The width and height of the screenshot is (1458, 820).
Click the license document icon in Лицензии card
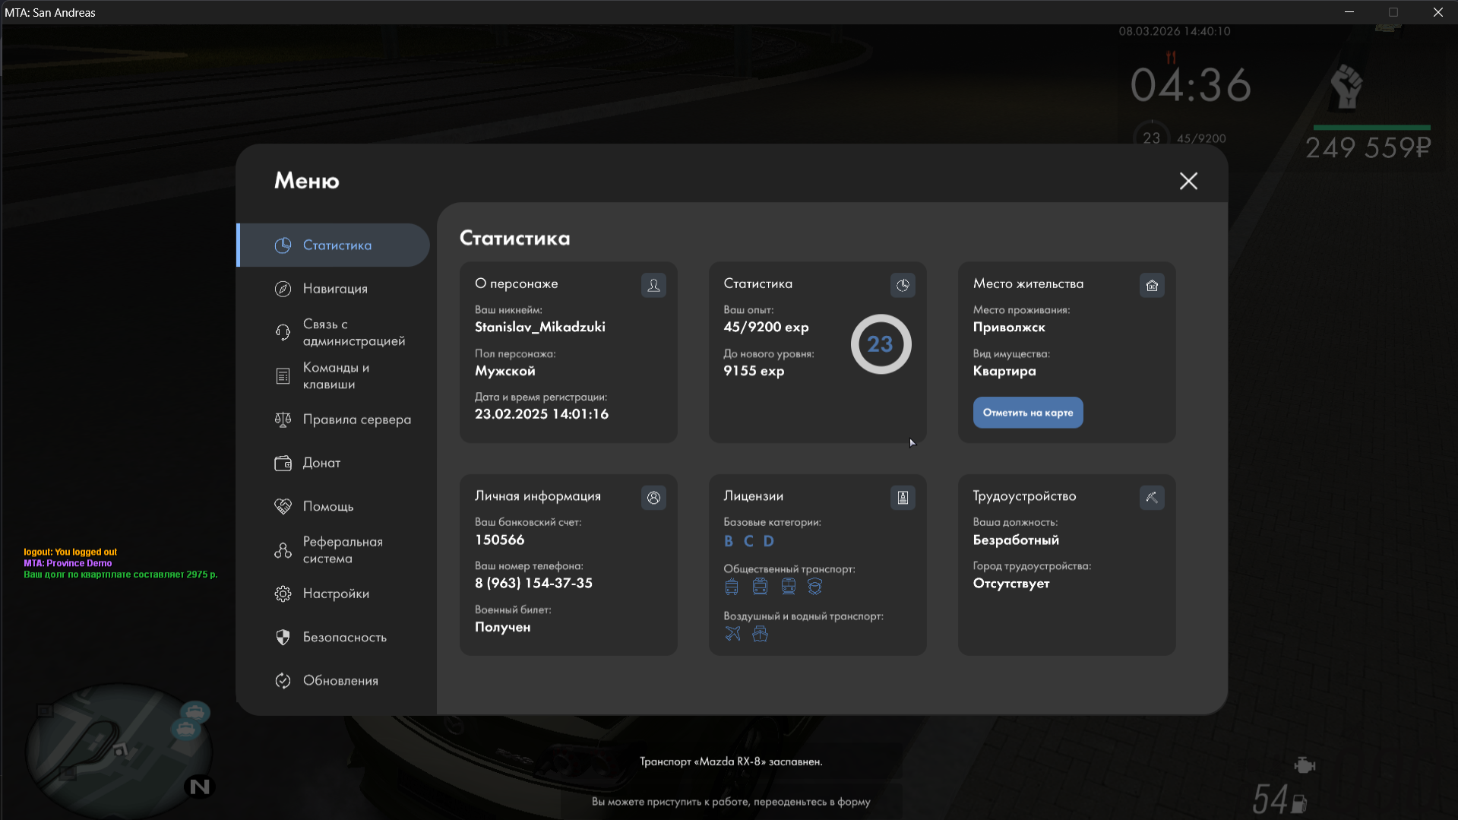(x=903, y=498)
